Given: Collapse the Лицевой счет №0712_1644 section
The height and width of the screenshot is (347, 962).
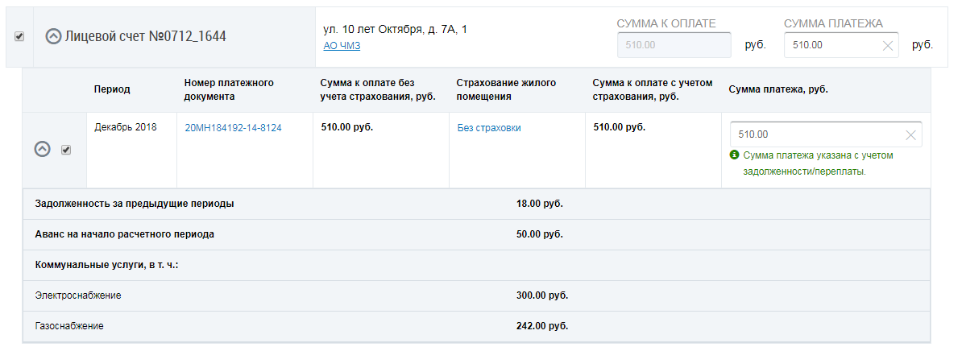Looking at the screenshot, I should 54,37.
